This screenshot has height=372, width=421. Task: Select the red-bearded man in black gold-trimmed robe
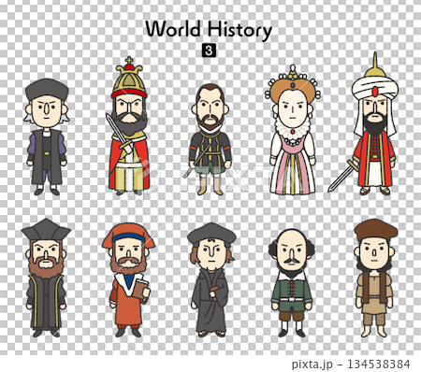coord(46,278)
